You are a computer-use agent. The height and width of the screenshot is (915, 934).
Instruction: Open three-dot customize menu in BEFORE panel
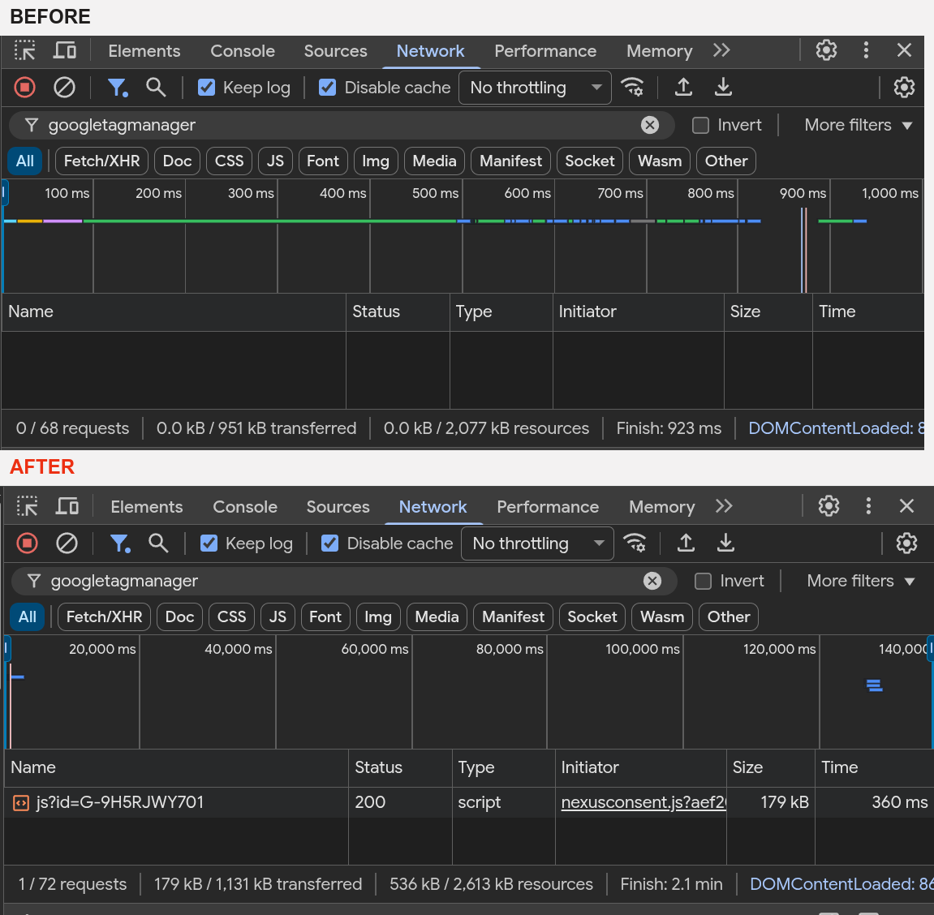tap(866, 50)
